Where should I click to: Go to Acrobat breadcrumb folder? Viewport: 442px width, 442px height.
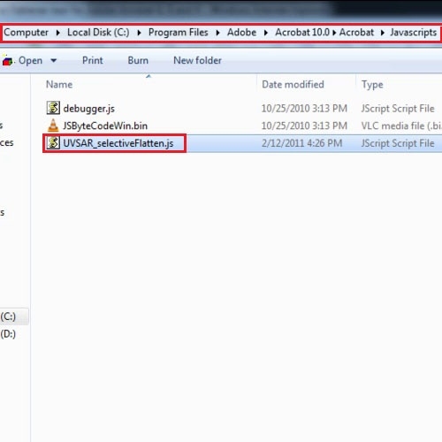pyautogui.click(x=356, y=33)
